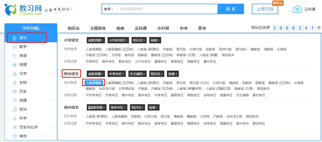Open 竞赛专区 link under 小学语文 试卷试题
Screen dimensions: 322x142
pos(194,62)
